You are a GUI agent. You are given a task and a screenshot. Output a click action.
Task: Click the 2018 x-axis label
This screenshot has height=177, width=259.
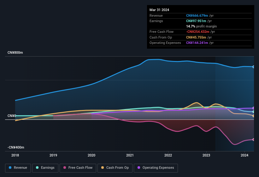tap(15, 155)
